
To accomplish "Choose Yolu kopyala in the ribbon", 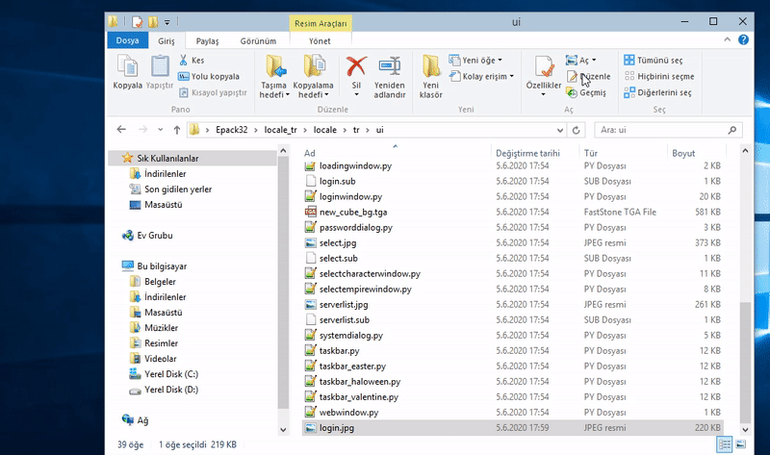I will click(x=209, y=76).
